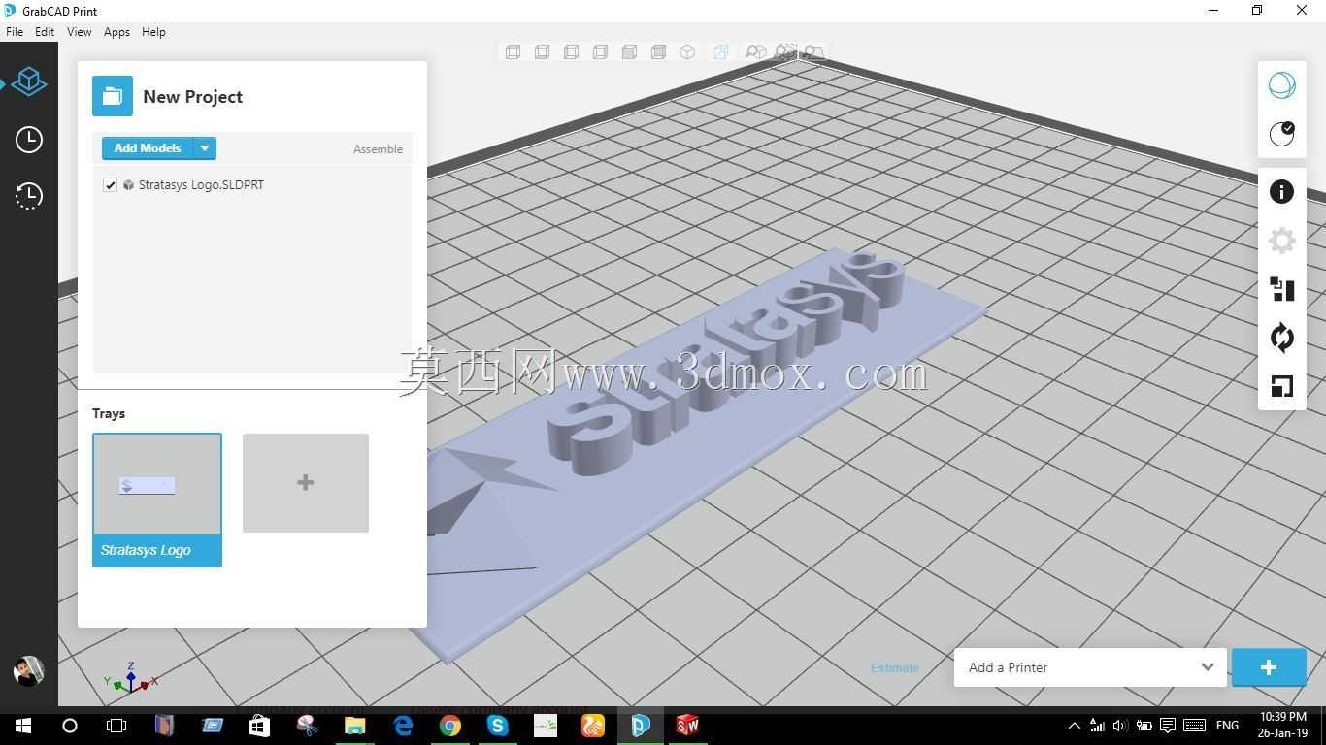Open the Windows Start menu

tap(22, 726)
